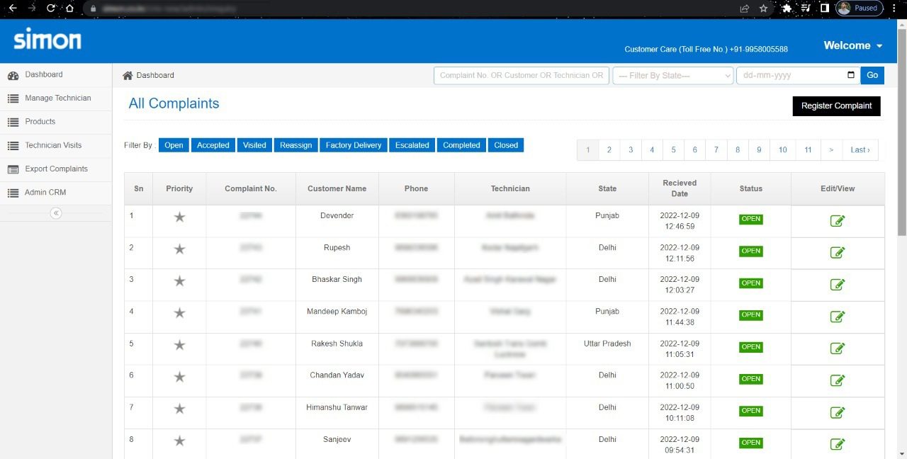Open edit/view icon for Himanshu Tanwar
The height and width of the screenshot is (459, 907).
[837, 412]
